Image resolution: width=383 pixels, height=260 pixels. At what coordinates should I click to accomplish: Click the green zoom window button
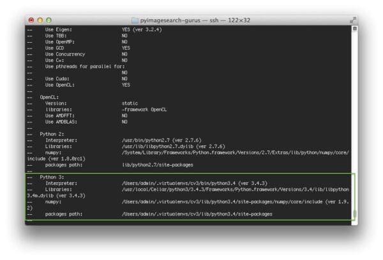tap(49, 20)
